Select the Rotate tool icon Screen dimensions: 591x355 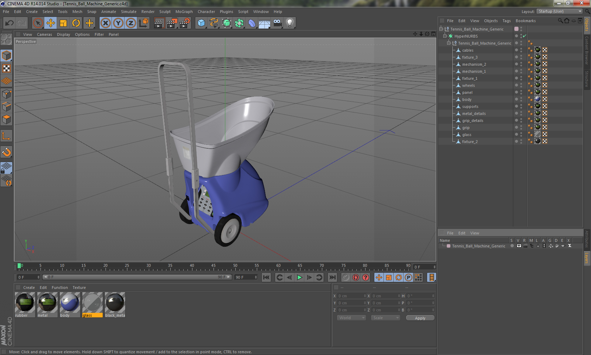point(76,23)
